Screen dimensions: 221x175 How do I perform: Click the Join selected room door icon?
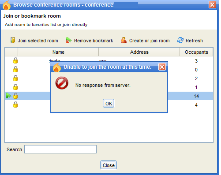click(x=13, y=40)
